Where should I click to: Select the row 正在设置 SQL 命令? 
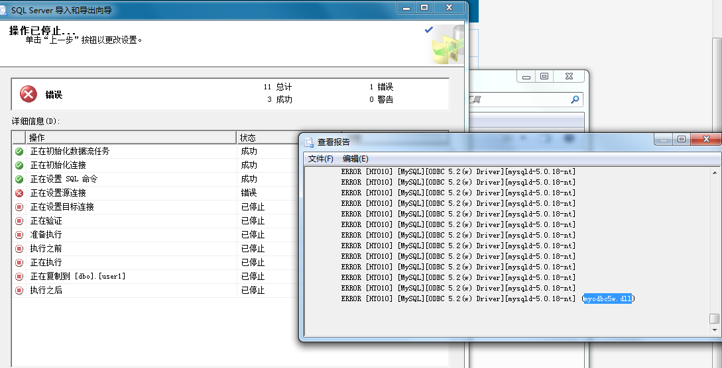click(x=156, y=179)
